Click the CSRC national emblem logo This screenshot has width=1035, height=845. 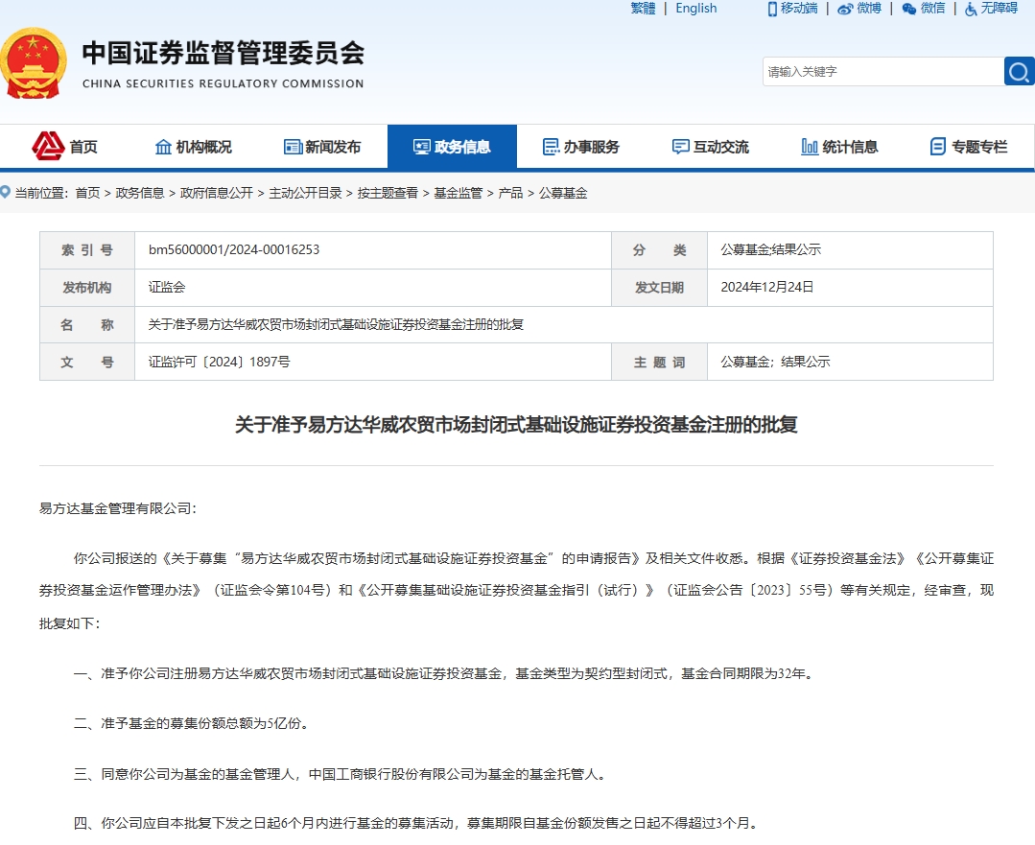point(33,63)
